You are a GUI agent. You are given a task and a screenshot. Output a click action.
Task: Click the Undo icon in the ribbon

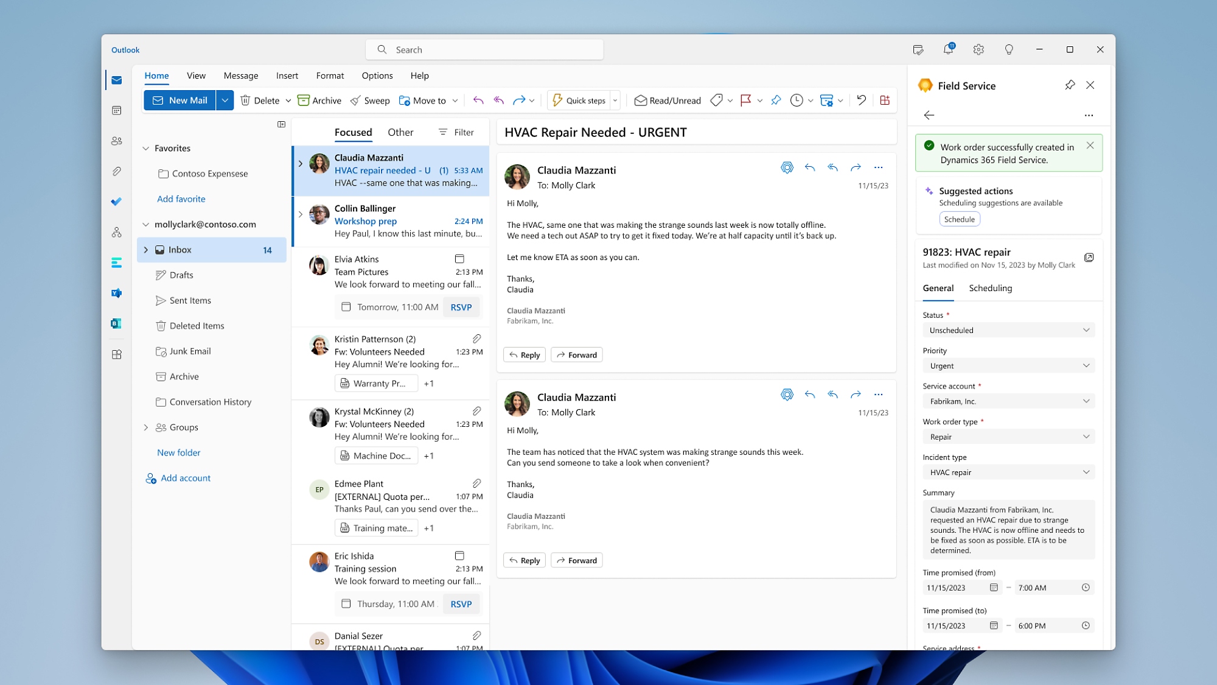click(x=861, y=100)
